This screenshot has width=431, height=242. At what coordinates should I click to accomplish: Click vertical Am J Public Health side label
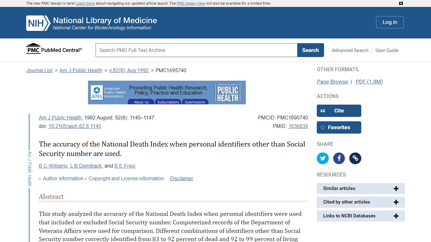(30, 169)
